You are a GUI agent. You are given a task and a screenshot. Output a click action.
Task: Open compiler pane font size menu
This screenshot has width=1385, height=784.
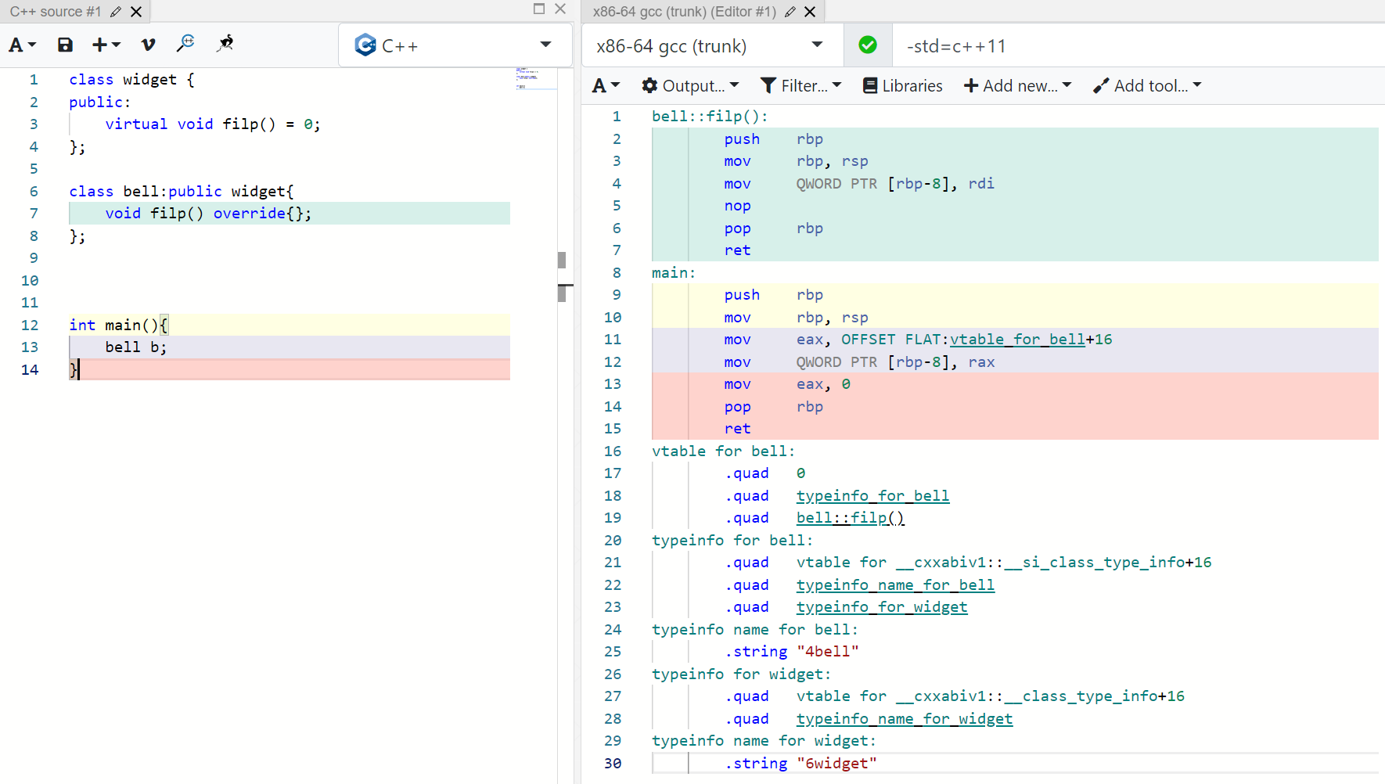[x=606, y=86]
